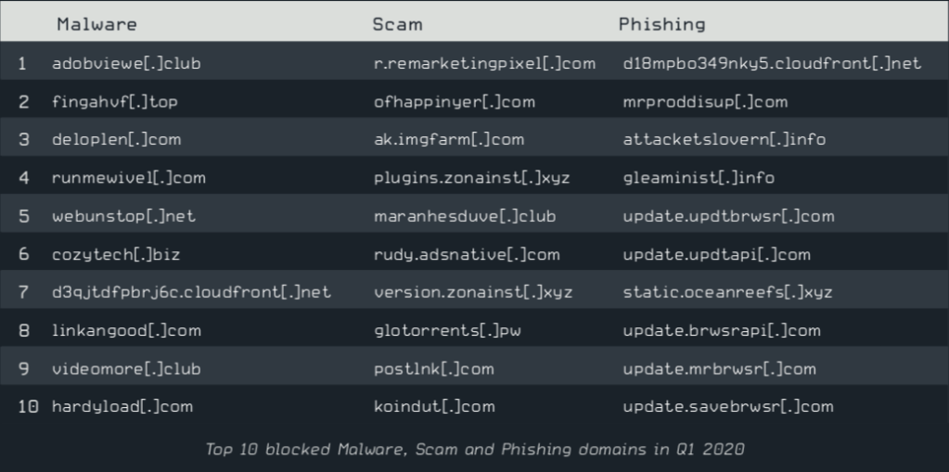Image resolution: width=949 pixels, height=472 pixels.
Task: Click the Malware column header
Action: (96, 25)
